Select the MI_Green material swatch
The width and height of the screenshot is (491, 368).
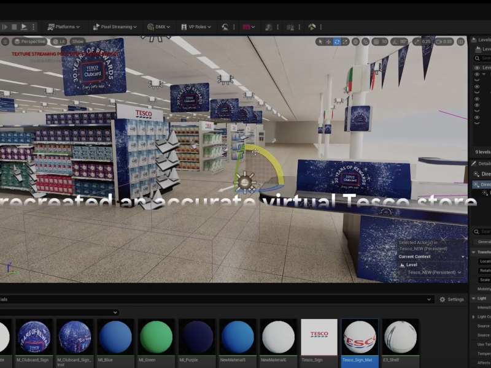click(156, 337)
